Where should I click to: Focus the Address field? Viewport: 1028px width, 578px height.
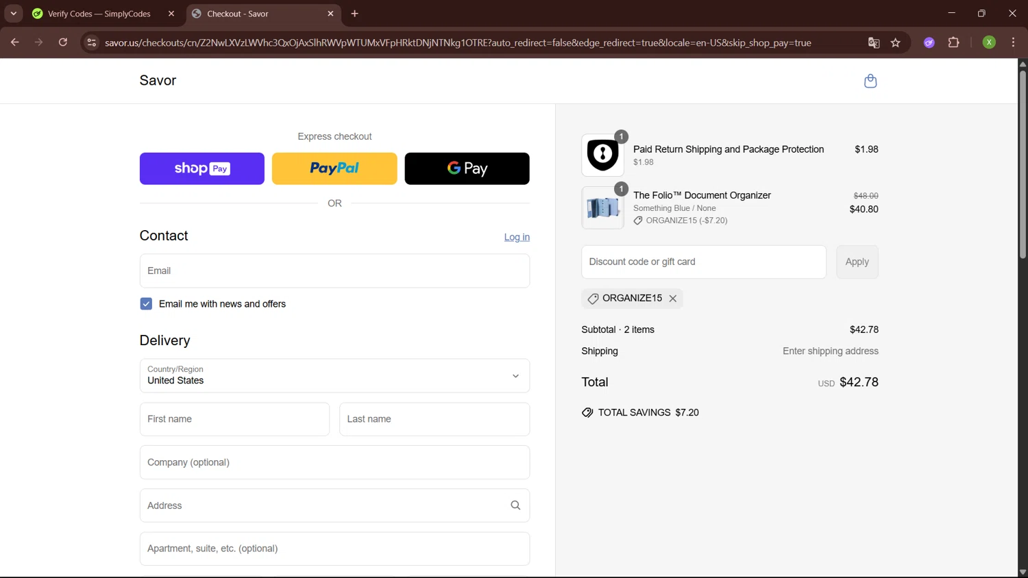334,505
